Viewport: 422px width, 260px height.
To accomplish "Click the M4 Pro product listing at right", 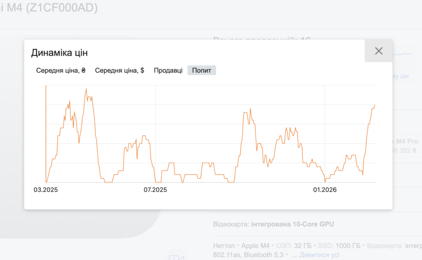I will (x=405, y=142).
